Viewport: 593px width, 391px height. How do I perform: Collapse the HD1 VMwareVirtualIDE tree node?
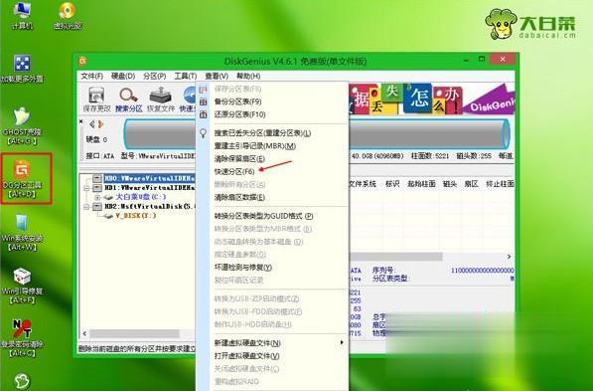point(86,188)
